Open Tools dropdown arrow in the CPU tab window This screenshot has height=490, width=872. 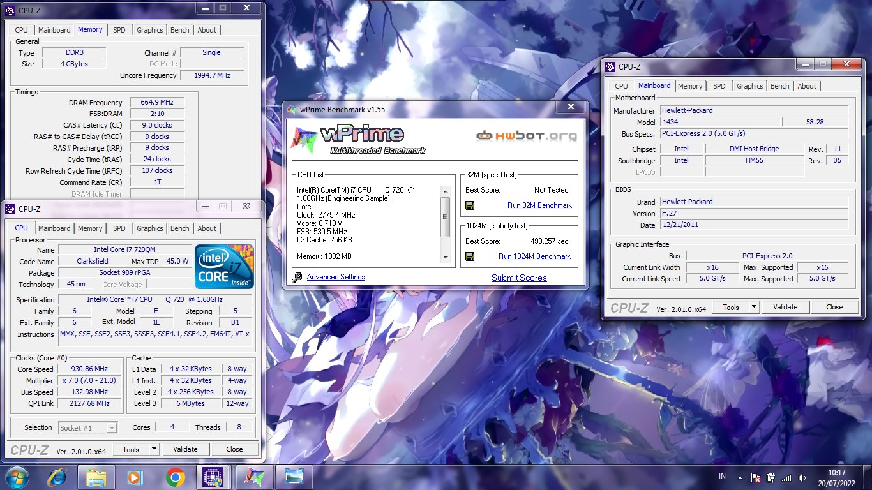154,449
